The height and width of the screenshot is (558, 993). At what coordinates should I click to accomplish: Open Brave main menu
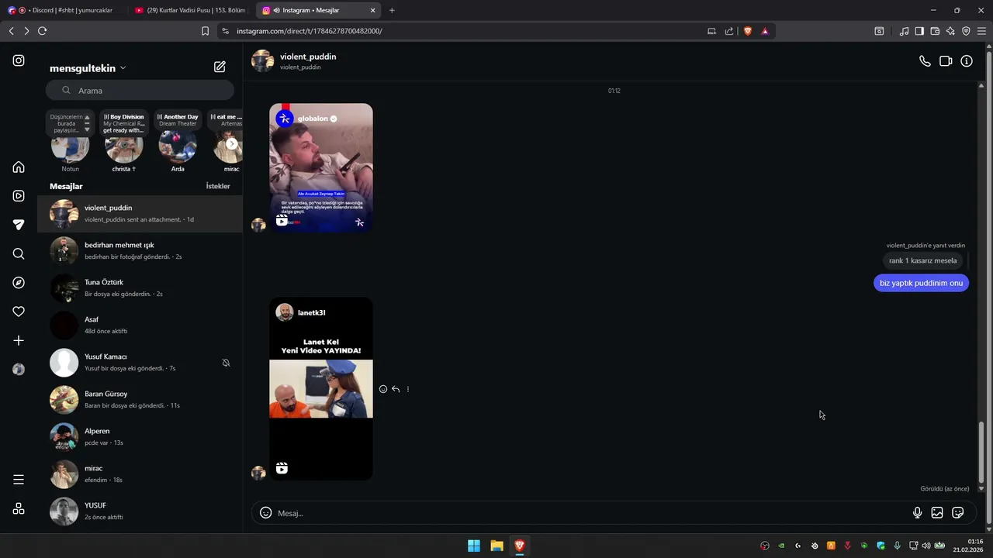pos(982,31)
